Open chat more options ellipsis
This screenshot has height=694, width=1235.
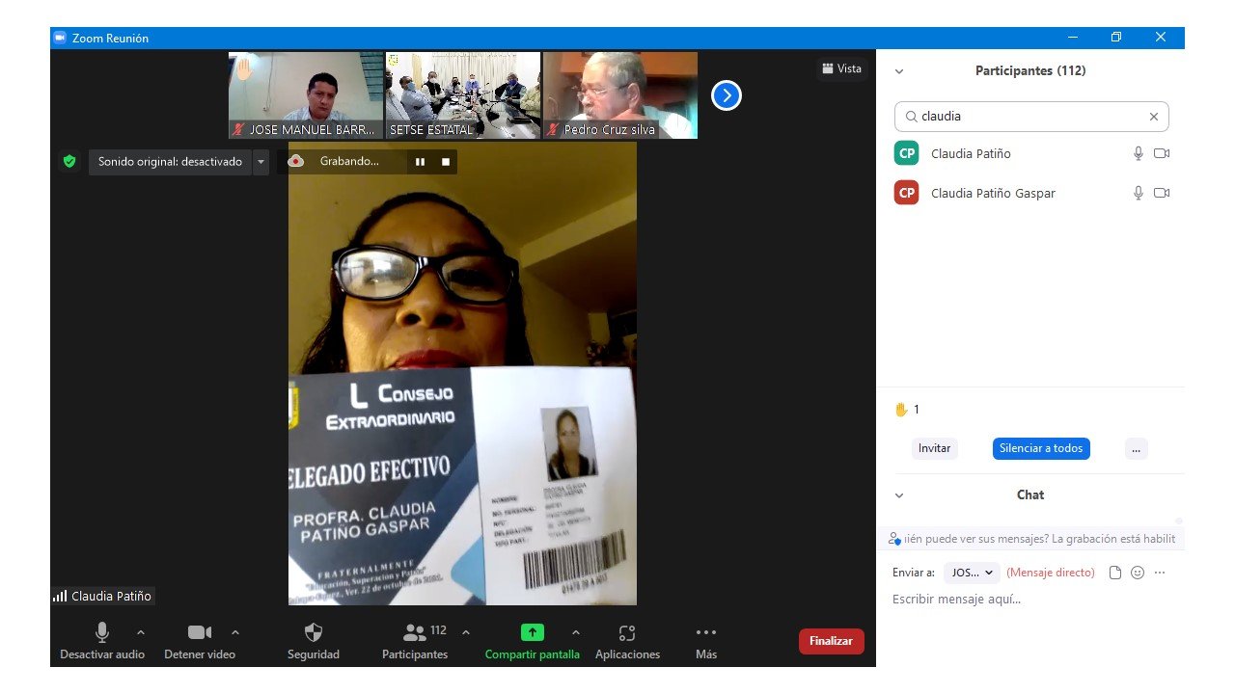[x=1160, y=573]
